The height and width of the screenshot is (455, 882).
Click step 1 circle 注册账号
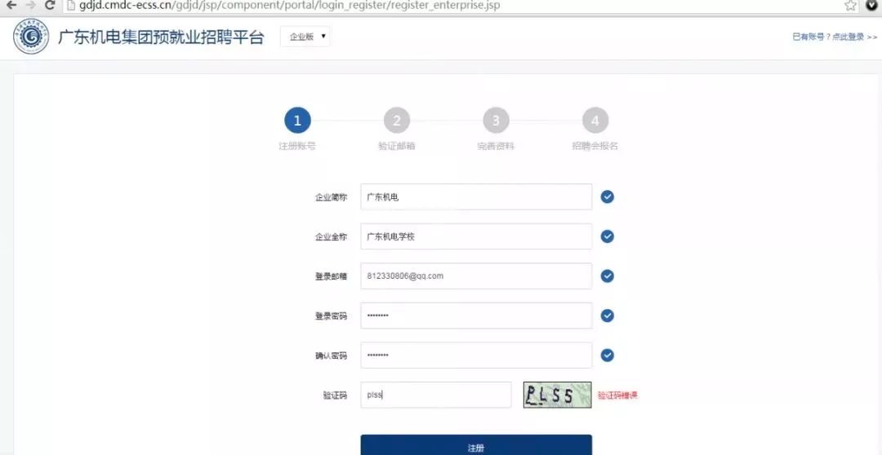click(x=297, y=120)
